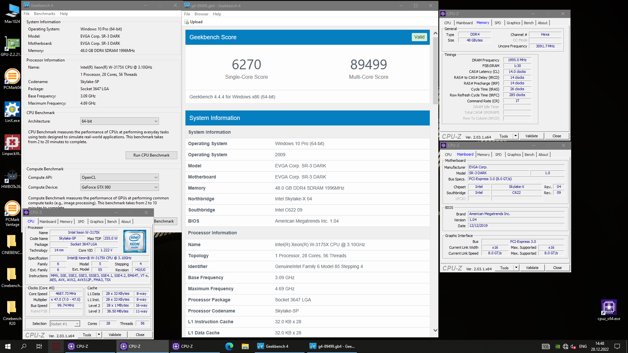Click the Upload icon in Geekbench browser
628x353 pixels.
(186, 22)
